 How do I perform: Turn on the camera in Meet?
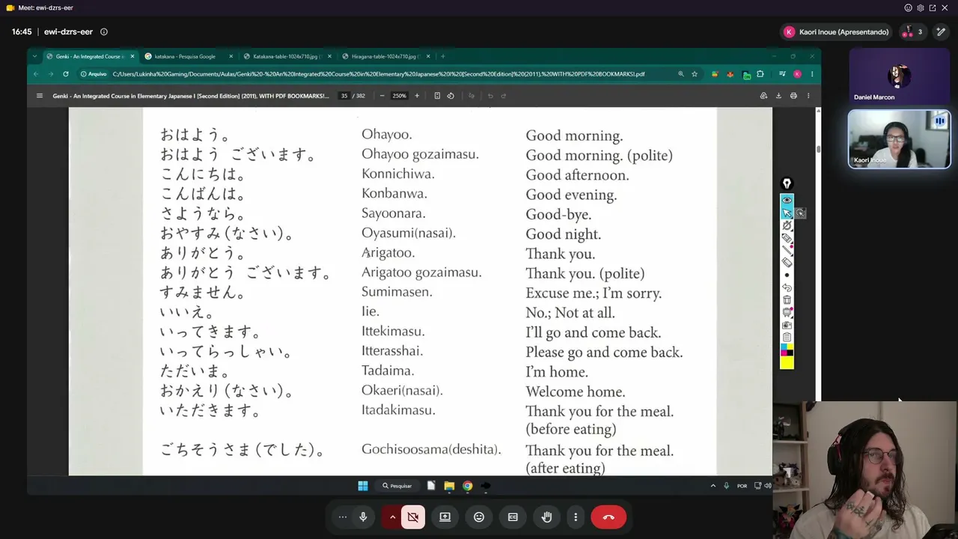(x=413, y=517)
